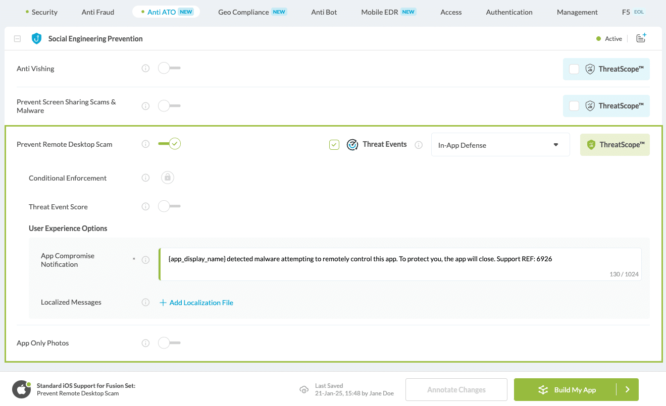Click info icon next to Anti Vishing
Viewport: 666px width, 406px height.
[145, 69]
